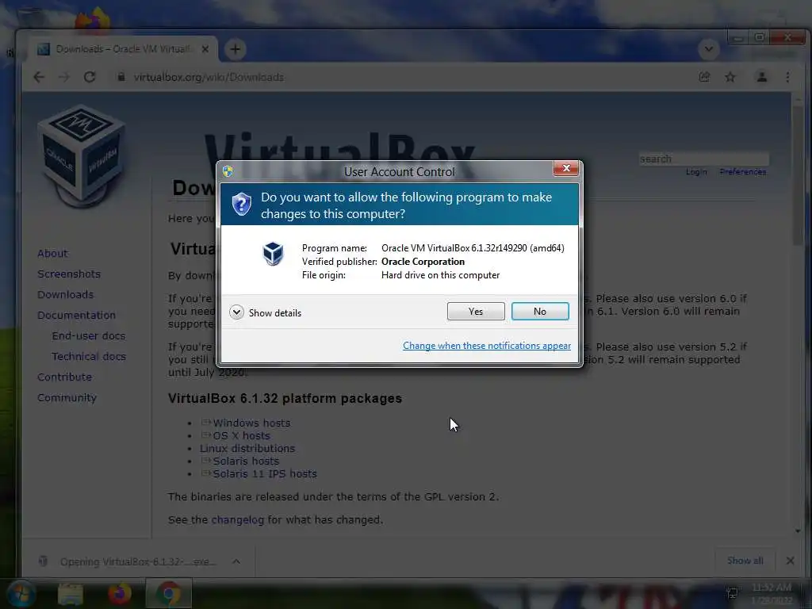
Task: Close the Chrome downloads bar
Action: (x=790, y=561)
